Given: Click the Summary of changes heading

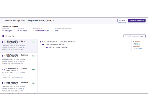Looking at the screenshot, I should click(x=10, y=27).
